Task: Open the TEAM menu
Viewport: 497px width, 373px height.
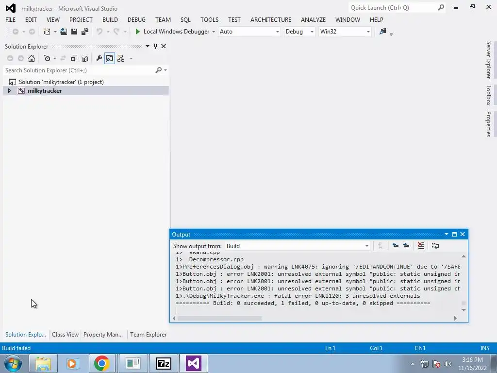Action: (163, 19)
